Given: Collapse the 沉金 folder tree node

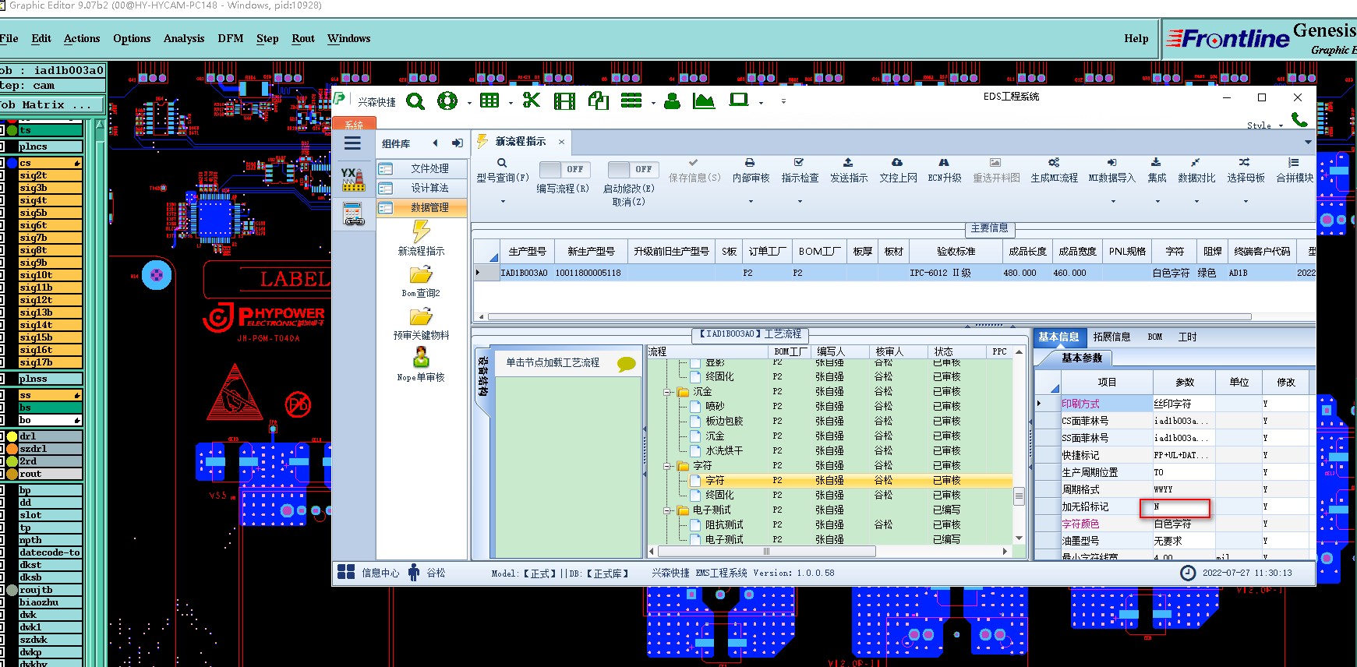Looking at the screenshot, I should [668, 392].
